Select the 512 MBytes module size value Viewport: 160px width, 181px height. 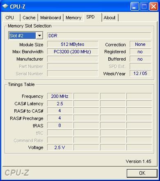point(73,44)
